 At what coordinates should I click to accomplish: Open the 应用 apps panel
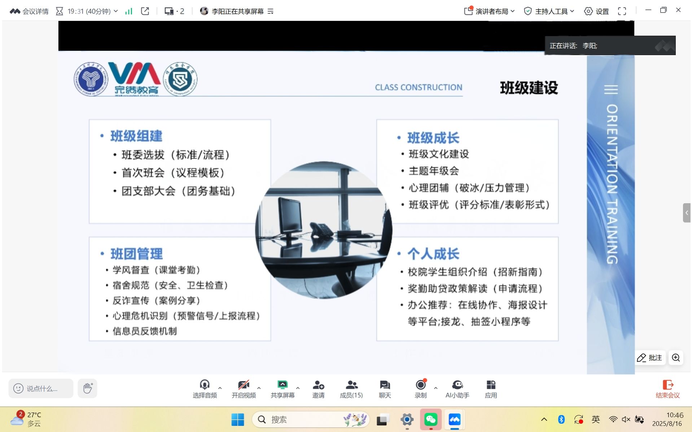point(491,389)
